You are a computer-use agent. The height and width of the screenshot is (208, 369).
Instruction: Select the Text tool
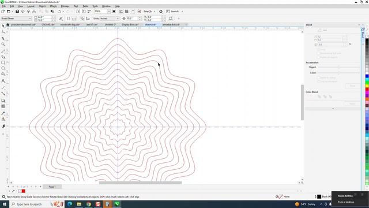(x=3, y=81)
